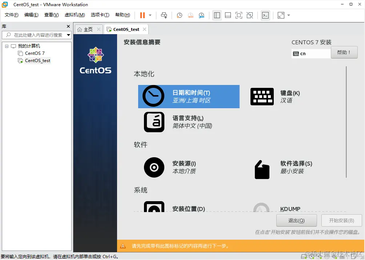Image resolution: width=365 pixels, height=260 pixels.
Task: Suspend the virtual machine with the pause icon
Action: click(142, 15)
